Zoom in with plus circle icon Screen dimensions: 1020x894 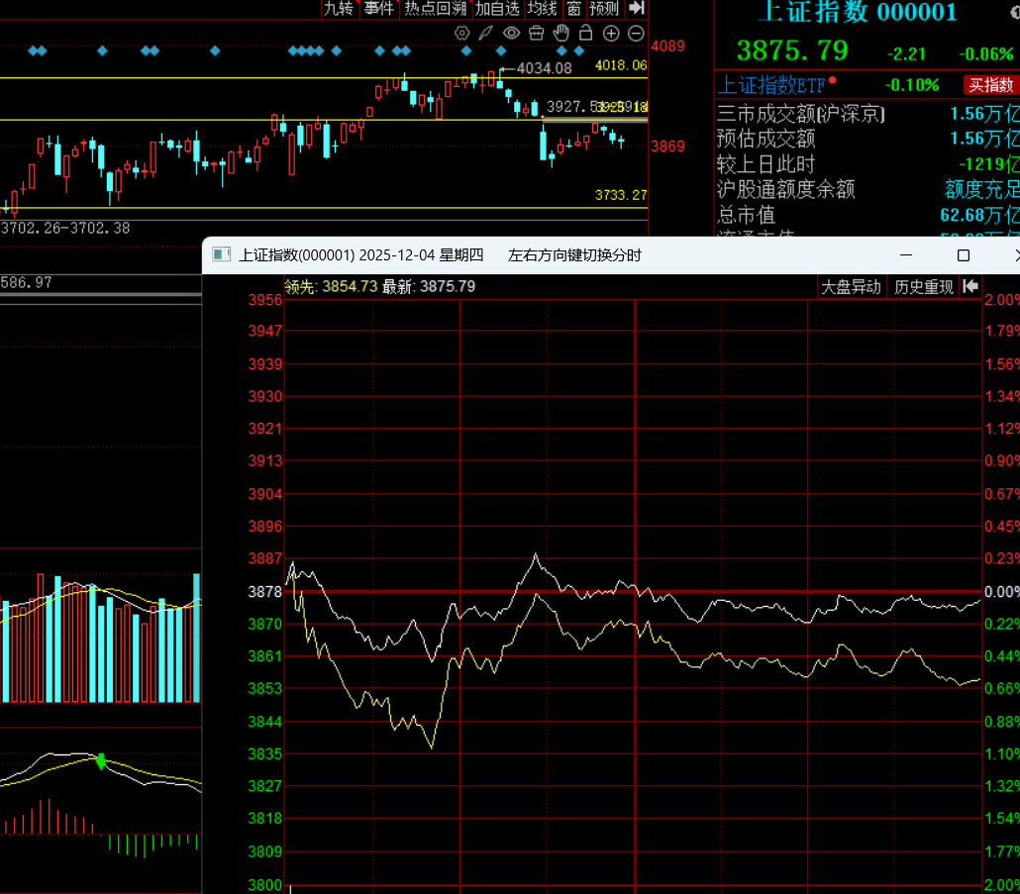611,33
